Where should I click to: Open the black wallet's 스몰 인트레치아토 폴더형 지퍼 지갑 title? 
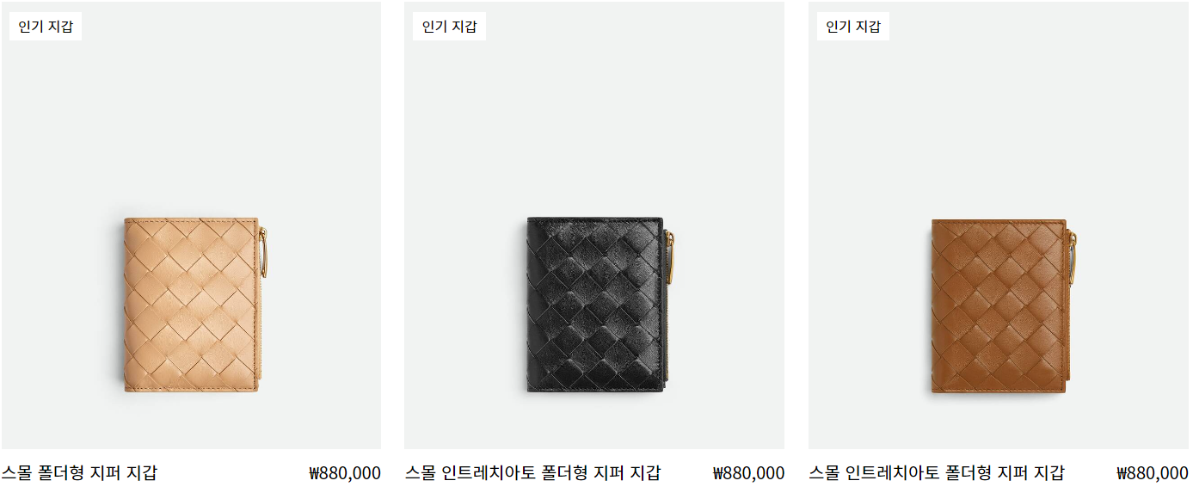532,472
